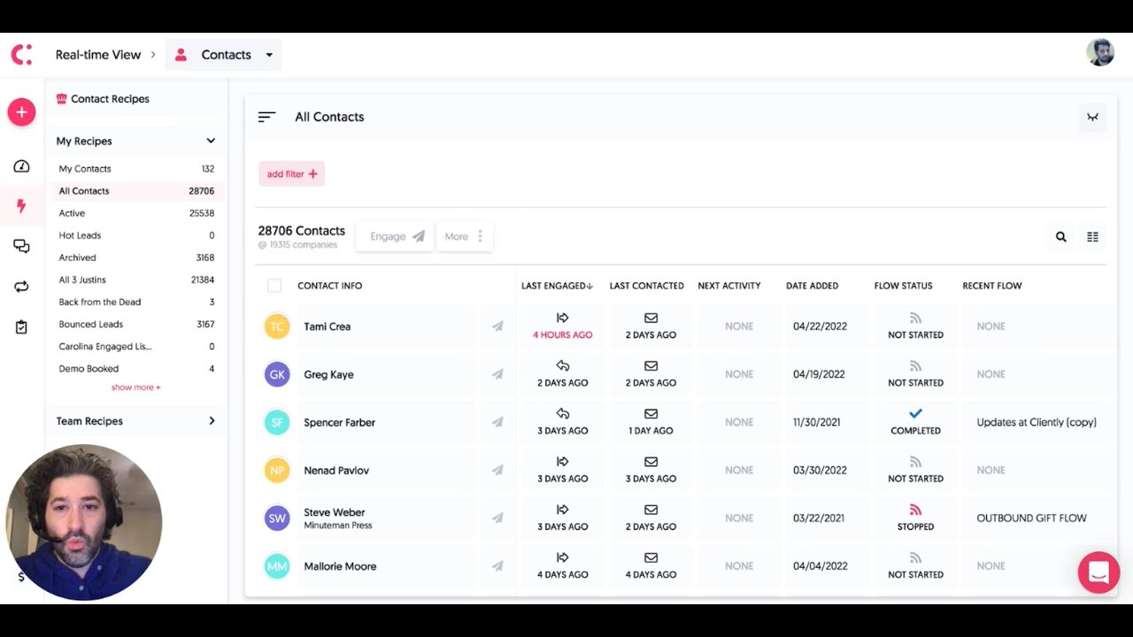
Task: Click send icon for Greg Kaye
Action: [497, 374]
